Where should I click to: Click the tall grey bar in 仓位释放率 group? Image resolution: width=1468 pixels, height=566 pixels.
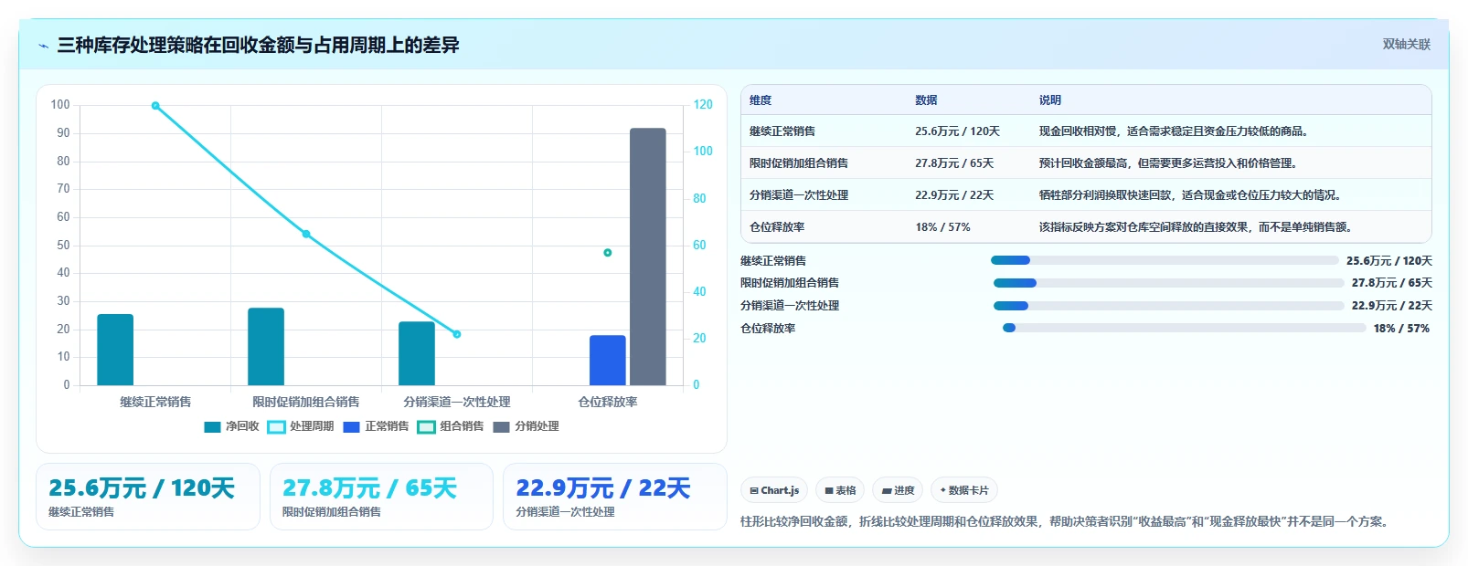(x=648, y=257)
